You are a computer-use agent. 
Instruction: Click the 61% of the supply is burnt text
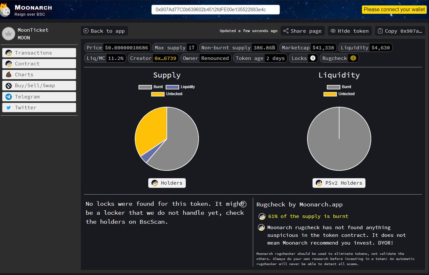(308, 216)
